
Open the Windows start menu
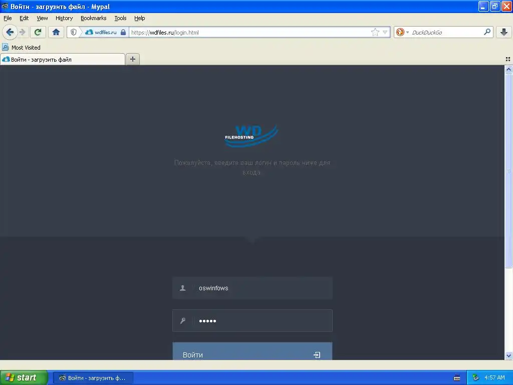pyautogui.click(x=24, y=377)
